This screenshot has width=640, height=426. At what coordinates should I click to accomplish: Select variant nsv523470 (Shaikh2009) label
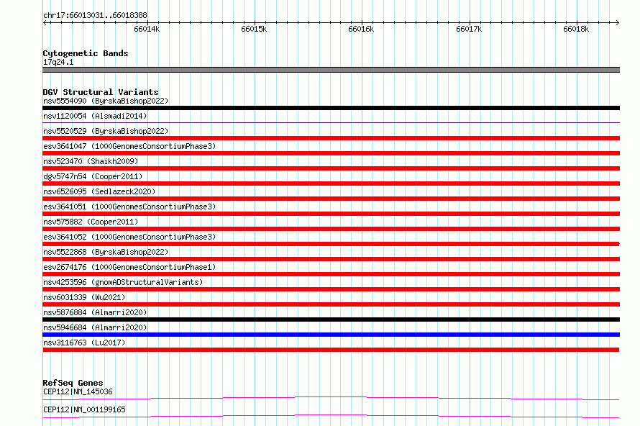(91, 161)
